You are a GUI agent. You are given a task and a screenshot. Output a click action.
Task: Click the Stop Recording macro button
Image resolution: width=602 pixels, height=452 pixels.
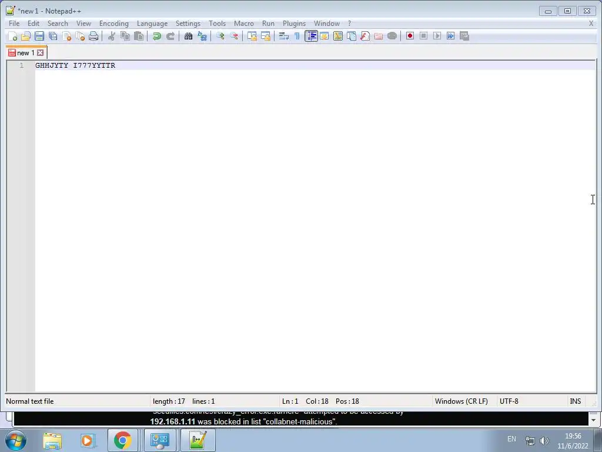[423, 36]
